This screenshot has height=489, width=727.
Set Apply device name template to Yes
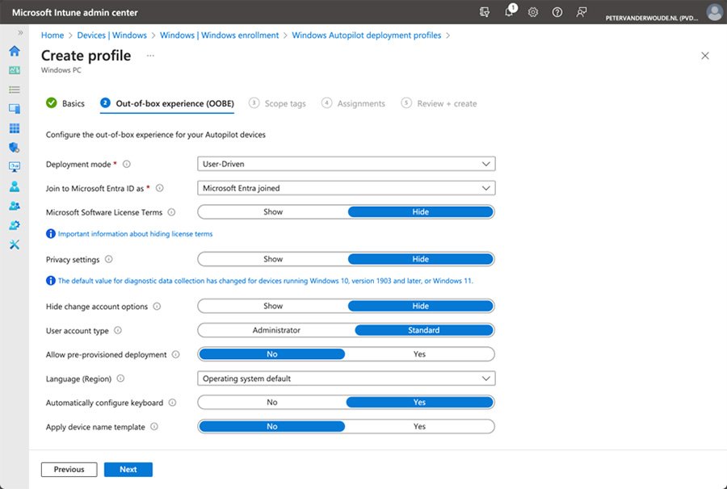tap(418, 426)
